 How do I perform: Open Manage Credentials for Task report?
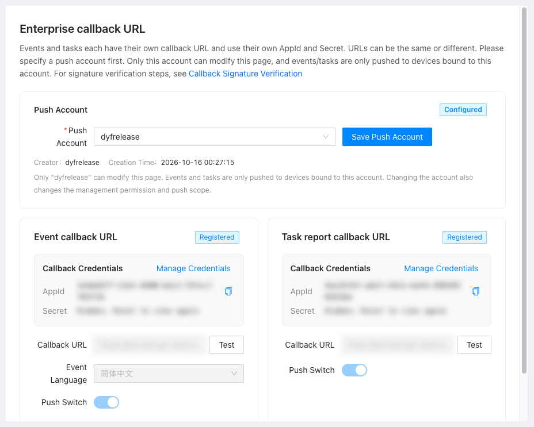click(441, 268)
